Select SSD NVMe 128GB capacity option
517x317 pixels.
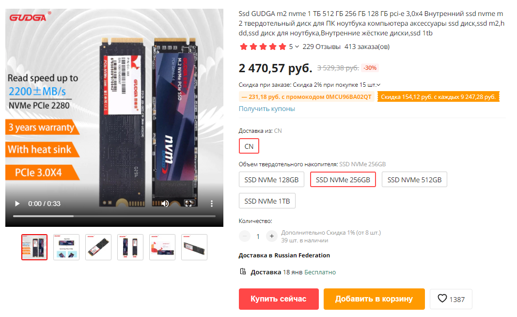click(271, 180)
